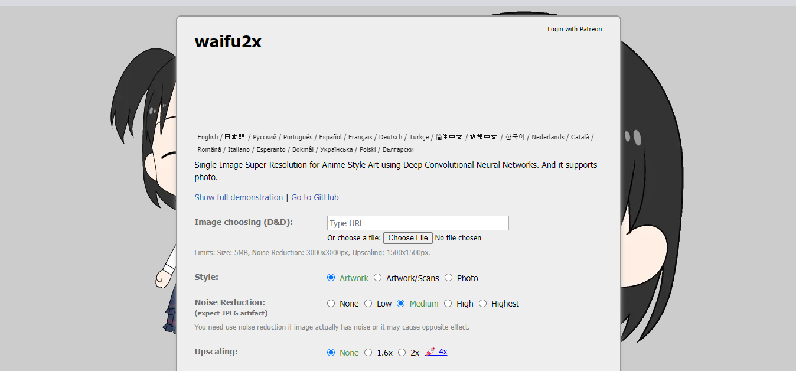The height and width of the screenshot is (371, 796).
Task: Open Show full demonstration link
Action: click(239, 197)
